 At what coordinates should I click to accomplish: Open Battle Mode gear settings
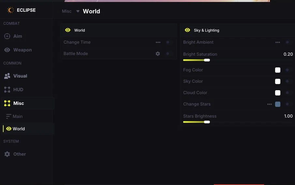(x=158, y=54)
